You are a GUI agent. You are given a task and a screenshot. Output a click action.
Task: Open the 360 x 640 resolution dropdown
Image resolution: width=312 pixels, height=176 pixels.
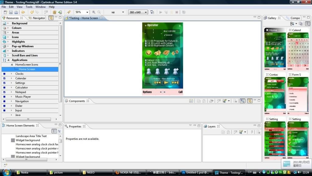[146, 12]
